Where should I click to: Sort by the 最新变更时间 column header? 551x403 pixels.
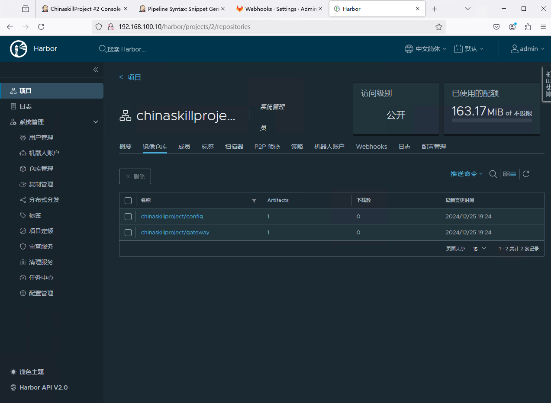(460, 201)
